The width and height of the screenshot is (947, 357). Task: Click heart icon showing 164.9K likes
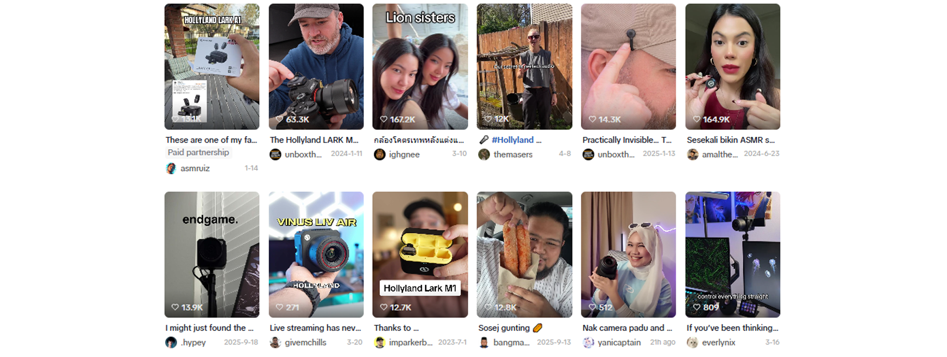pos(697,119)
